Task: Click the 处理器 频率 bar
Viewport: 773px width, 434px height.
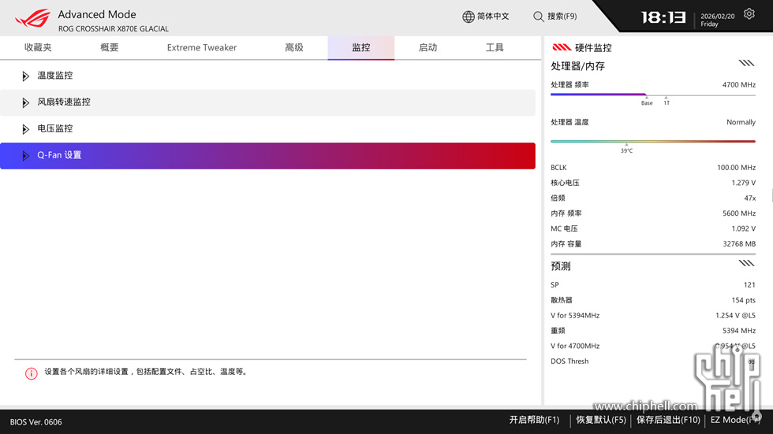Action: click(x=652, y=95)
